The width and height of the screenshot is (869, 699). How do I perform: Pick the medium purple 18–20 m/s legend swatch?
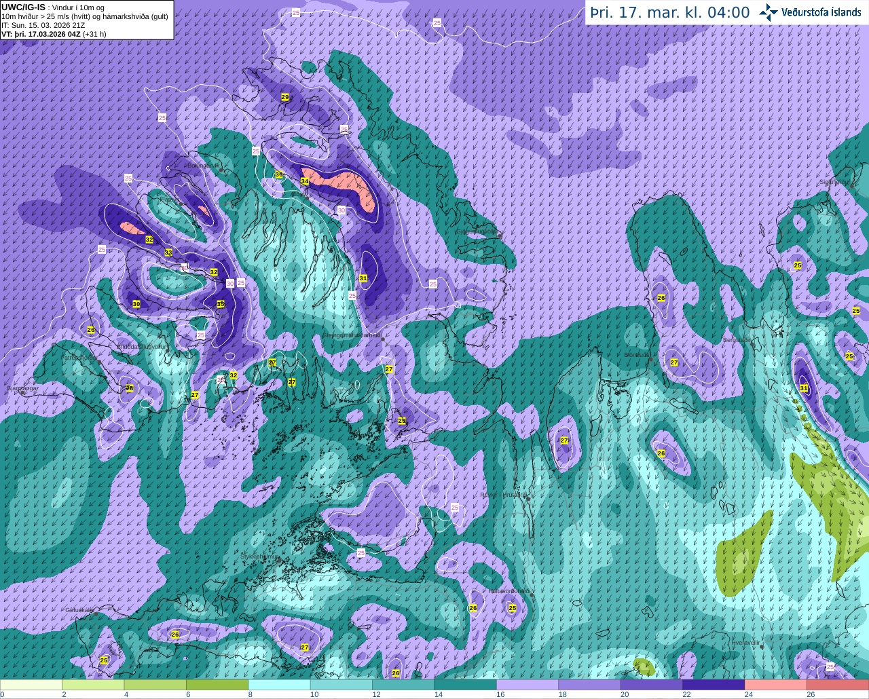tap(590, 685)
